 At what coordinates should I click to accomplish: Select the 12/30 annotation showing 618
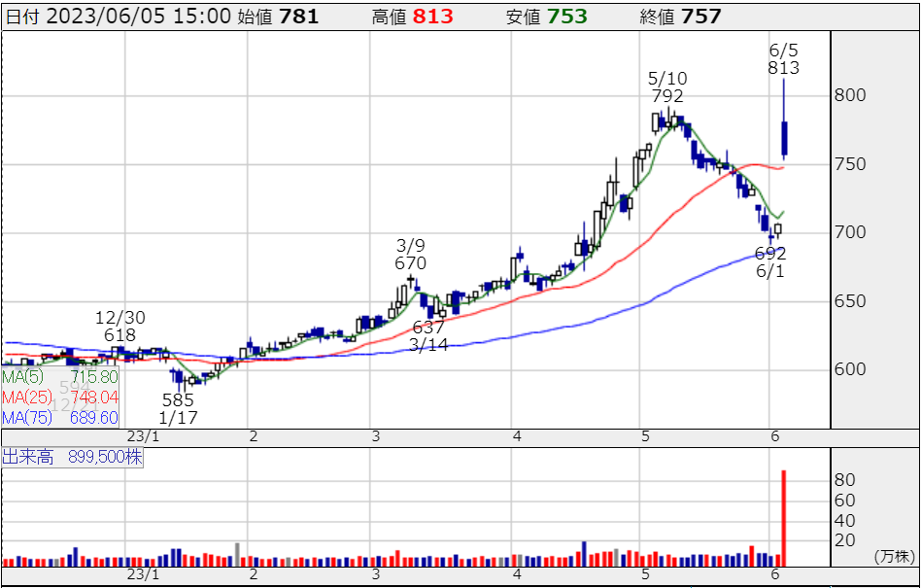point(119,335)
